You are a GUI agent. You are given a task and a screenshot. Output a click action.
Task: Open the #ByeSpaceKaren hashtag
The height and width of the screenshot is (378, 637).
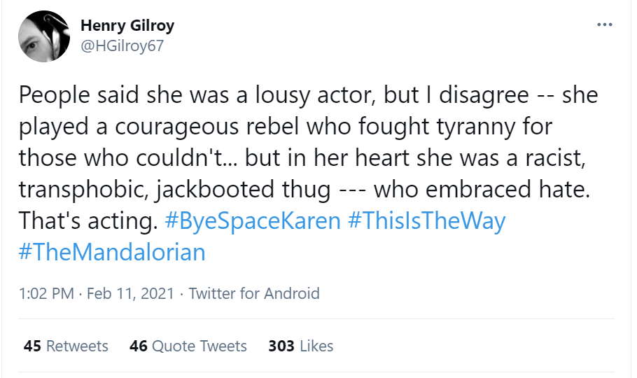[253, 221]
